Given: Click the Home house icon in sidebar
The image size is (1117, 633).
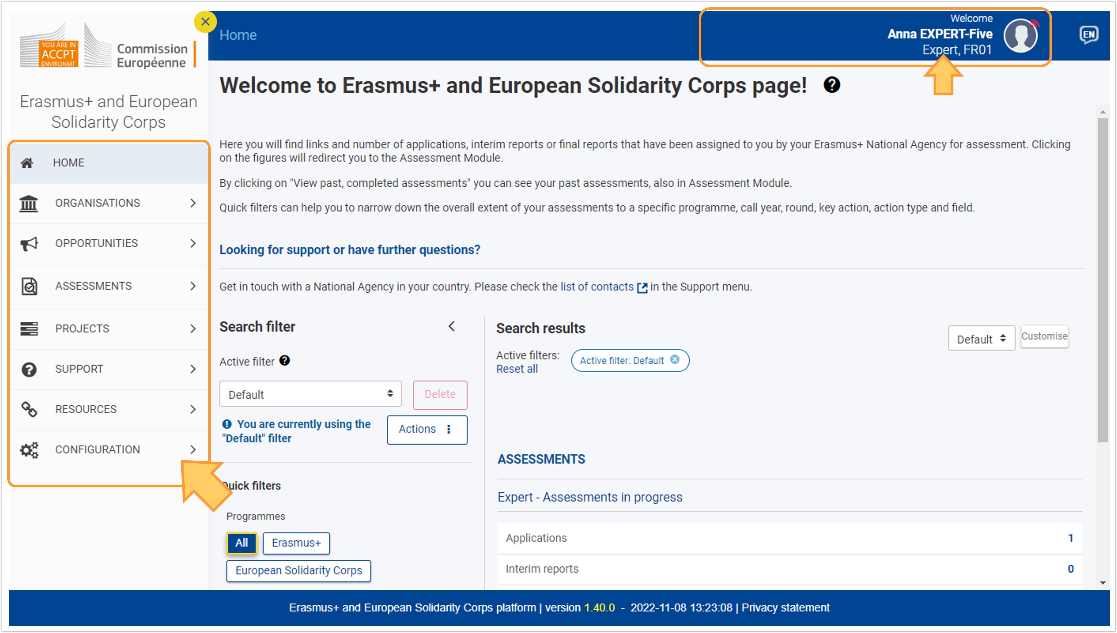Looking at the screenshot, I should [27, 163].
